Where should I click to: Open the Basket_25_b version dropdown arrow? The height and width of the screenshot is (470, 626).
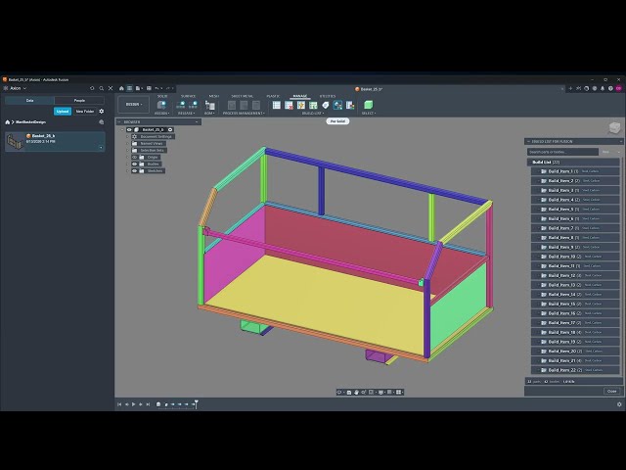coord(101,148)
